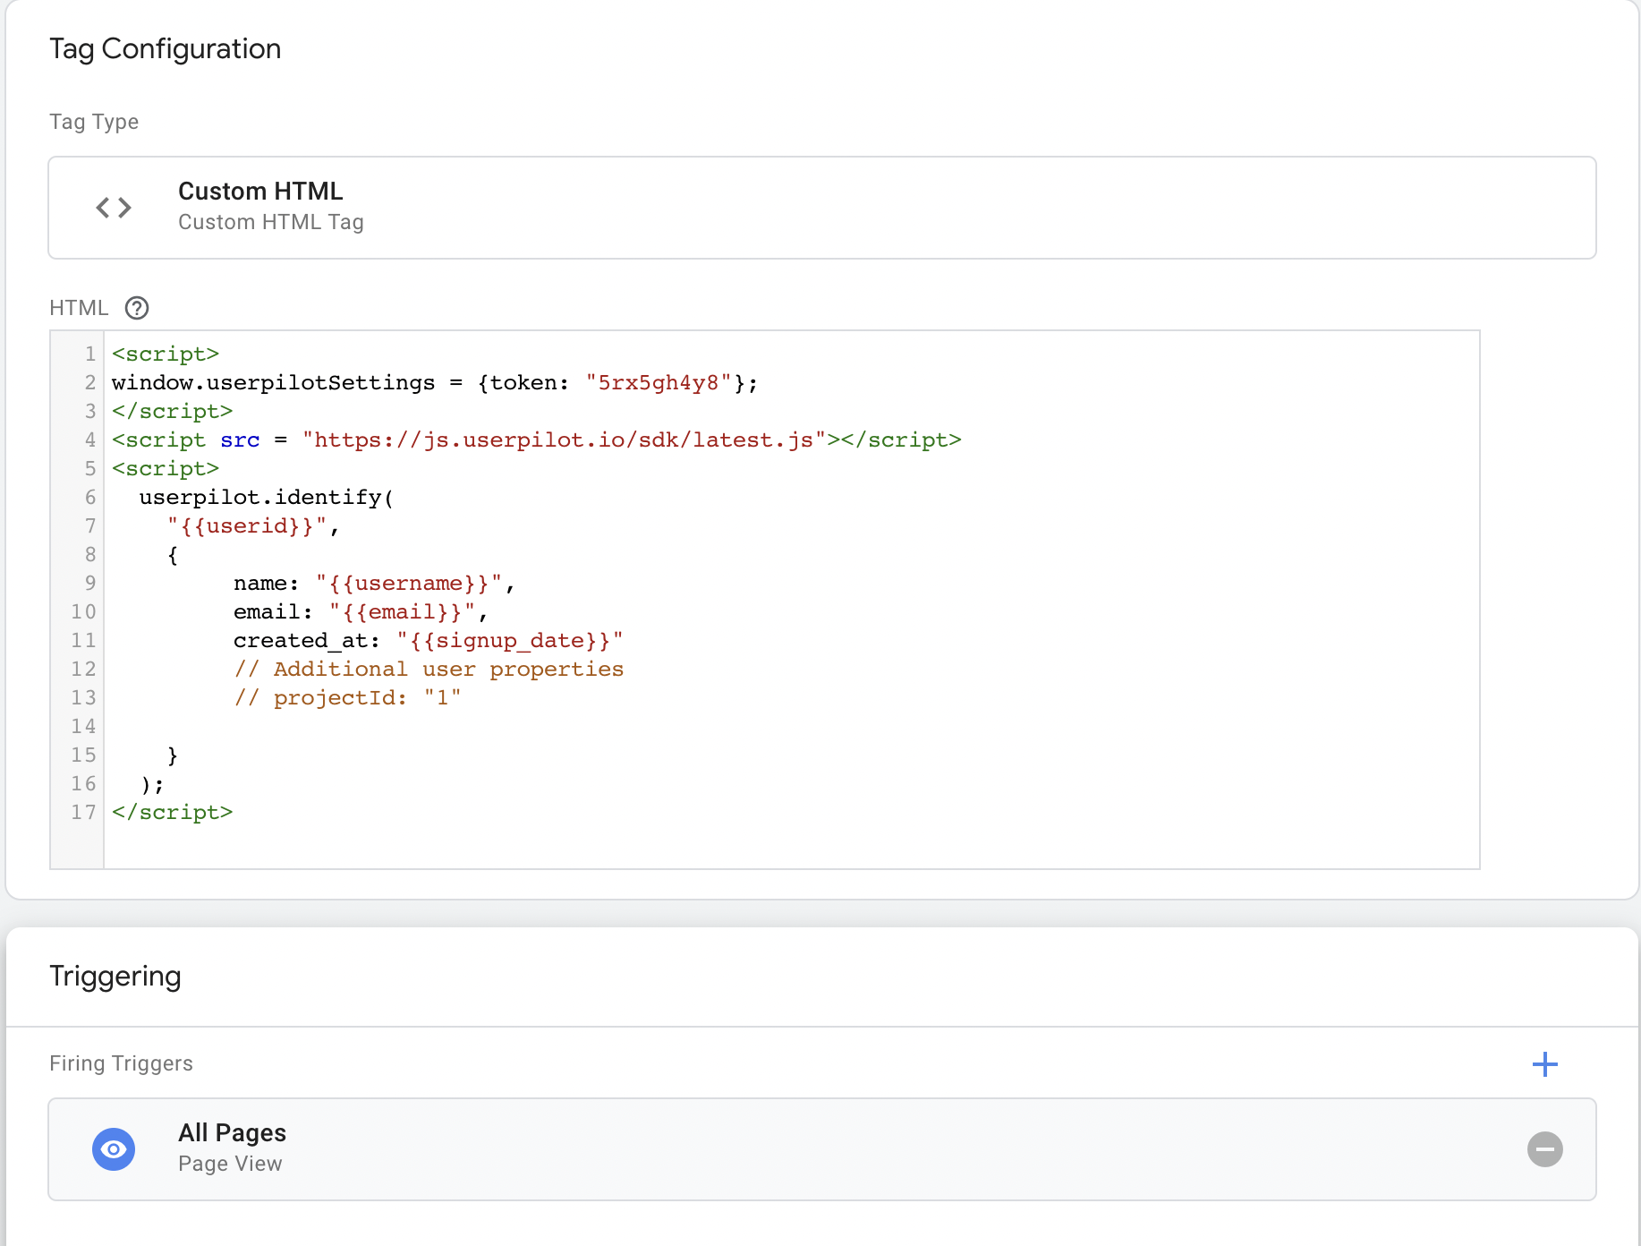Click the Custom HTML code brackets icon
This screenshot has height=1246, width=1641.
[x=114, y=208]
